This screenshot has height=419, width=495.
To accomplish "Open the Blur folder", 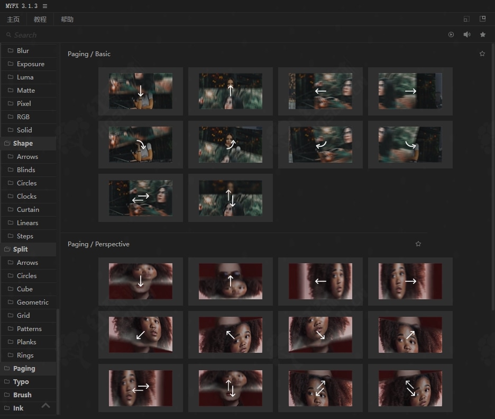I will tap(29, 51).
